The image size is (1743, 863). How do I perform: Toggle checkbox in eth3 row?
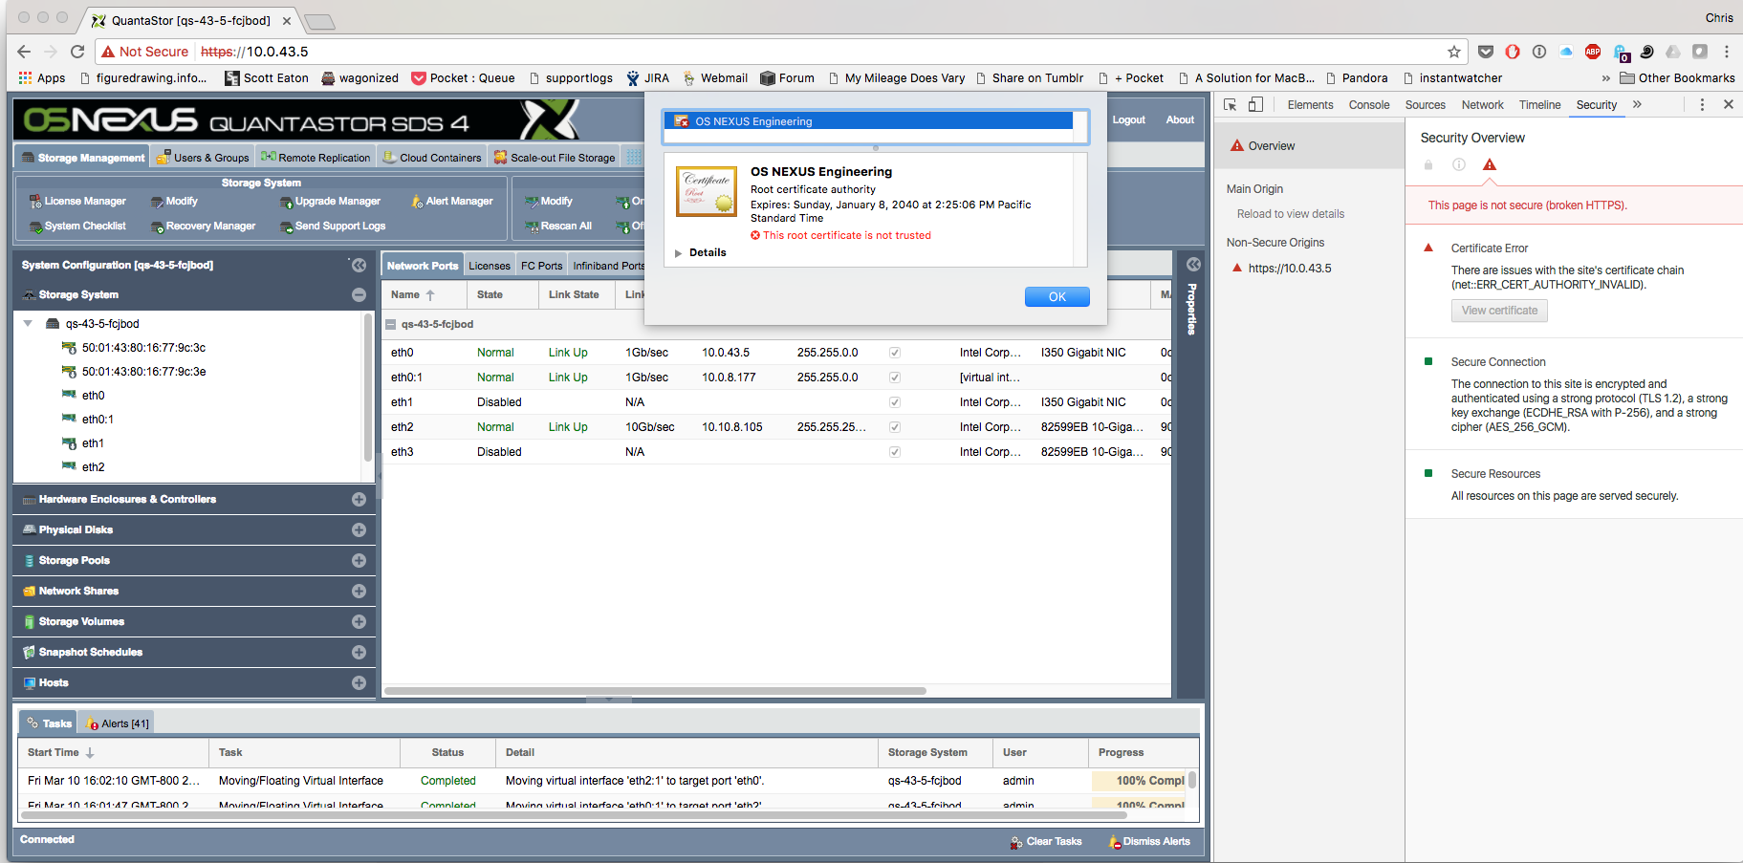coord(895,452)
